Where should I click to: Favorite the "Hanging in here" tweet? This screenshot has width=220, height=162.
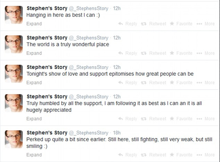click(x=181, y=24)
